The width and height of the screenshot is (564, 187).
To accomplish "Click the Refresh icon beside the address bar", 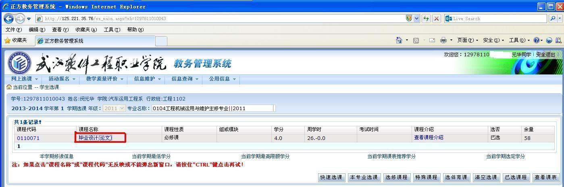I will coord(426,18).
